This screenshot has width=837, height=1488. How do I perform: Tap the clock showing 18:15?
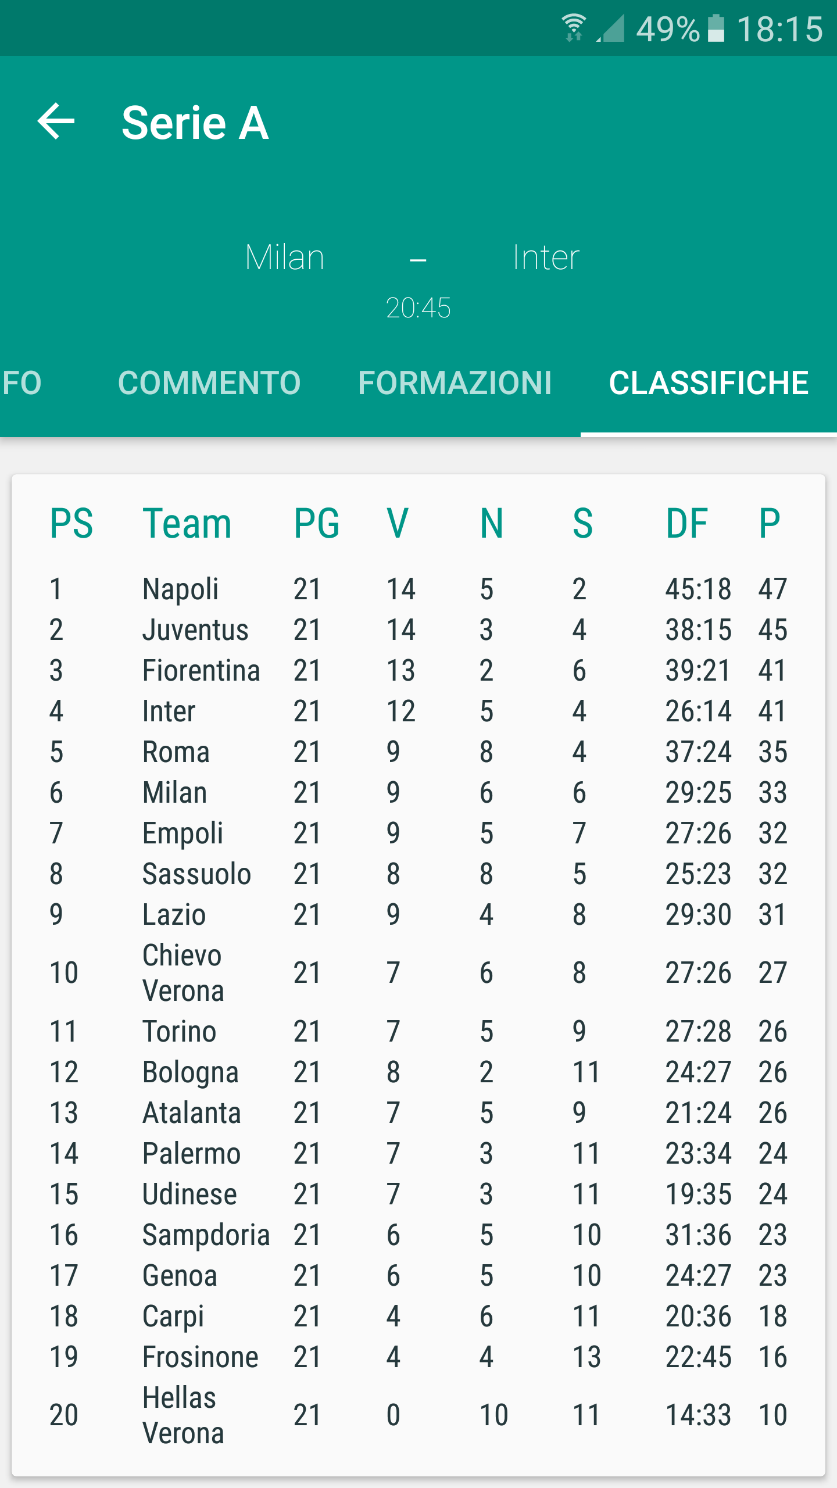(780, 28)
